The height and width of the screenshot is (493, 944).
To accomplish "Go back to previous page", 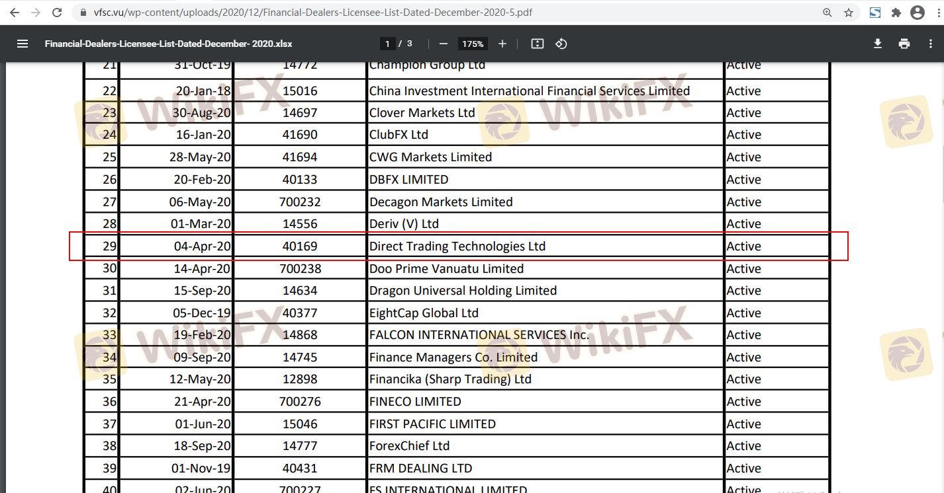I will [x=15, y=13].
